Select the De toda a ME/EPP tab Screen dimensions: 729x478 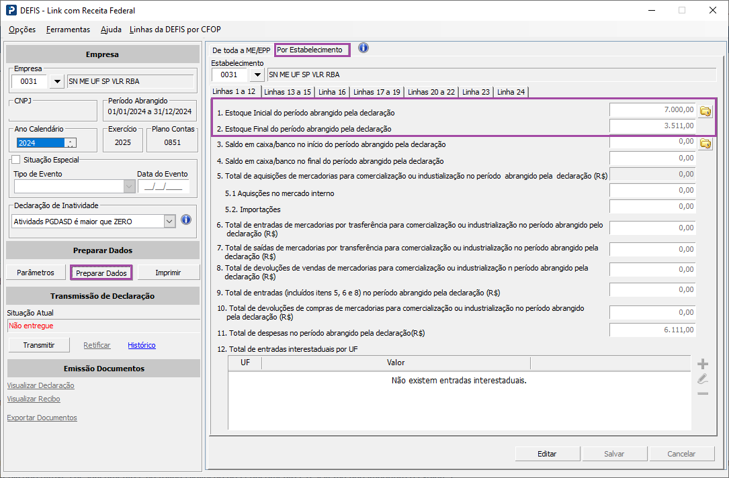[x=241, y=50]
